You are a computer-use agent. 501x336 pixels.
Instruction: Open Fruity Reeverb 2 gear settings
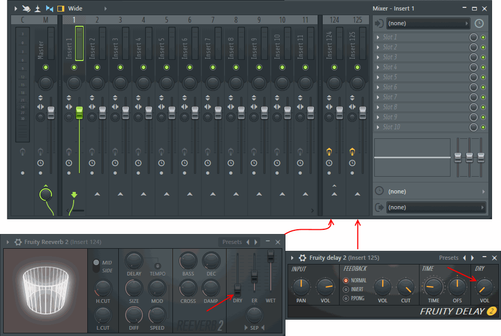click(x=18, y=242)
